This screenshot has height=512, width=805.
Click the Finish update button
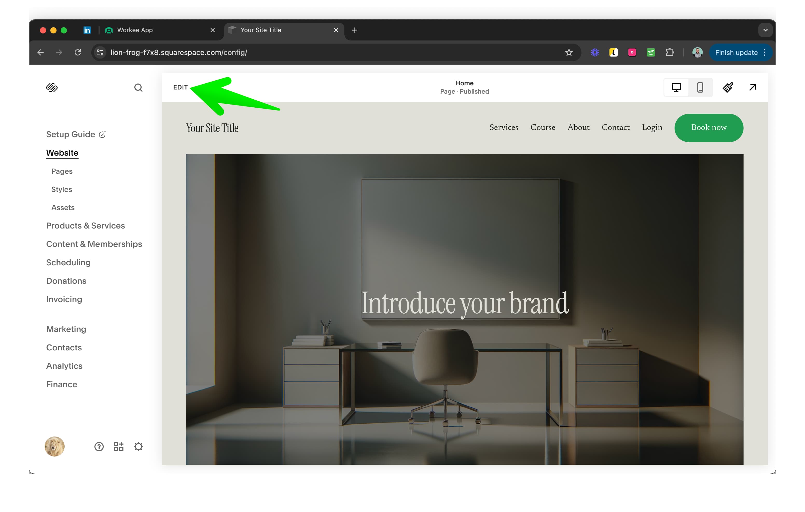(736, 52)
